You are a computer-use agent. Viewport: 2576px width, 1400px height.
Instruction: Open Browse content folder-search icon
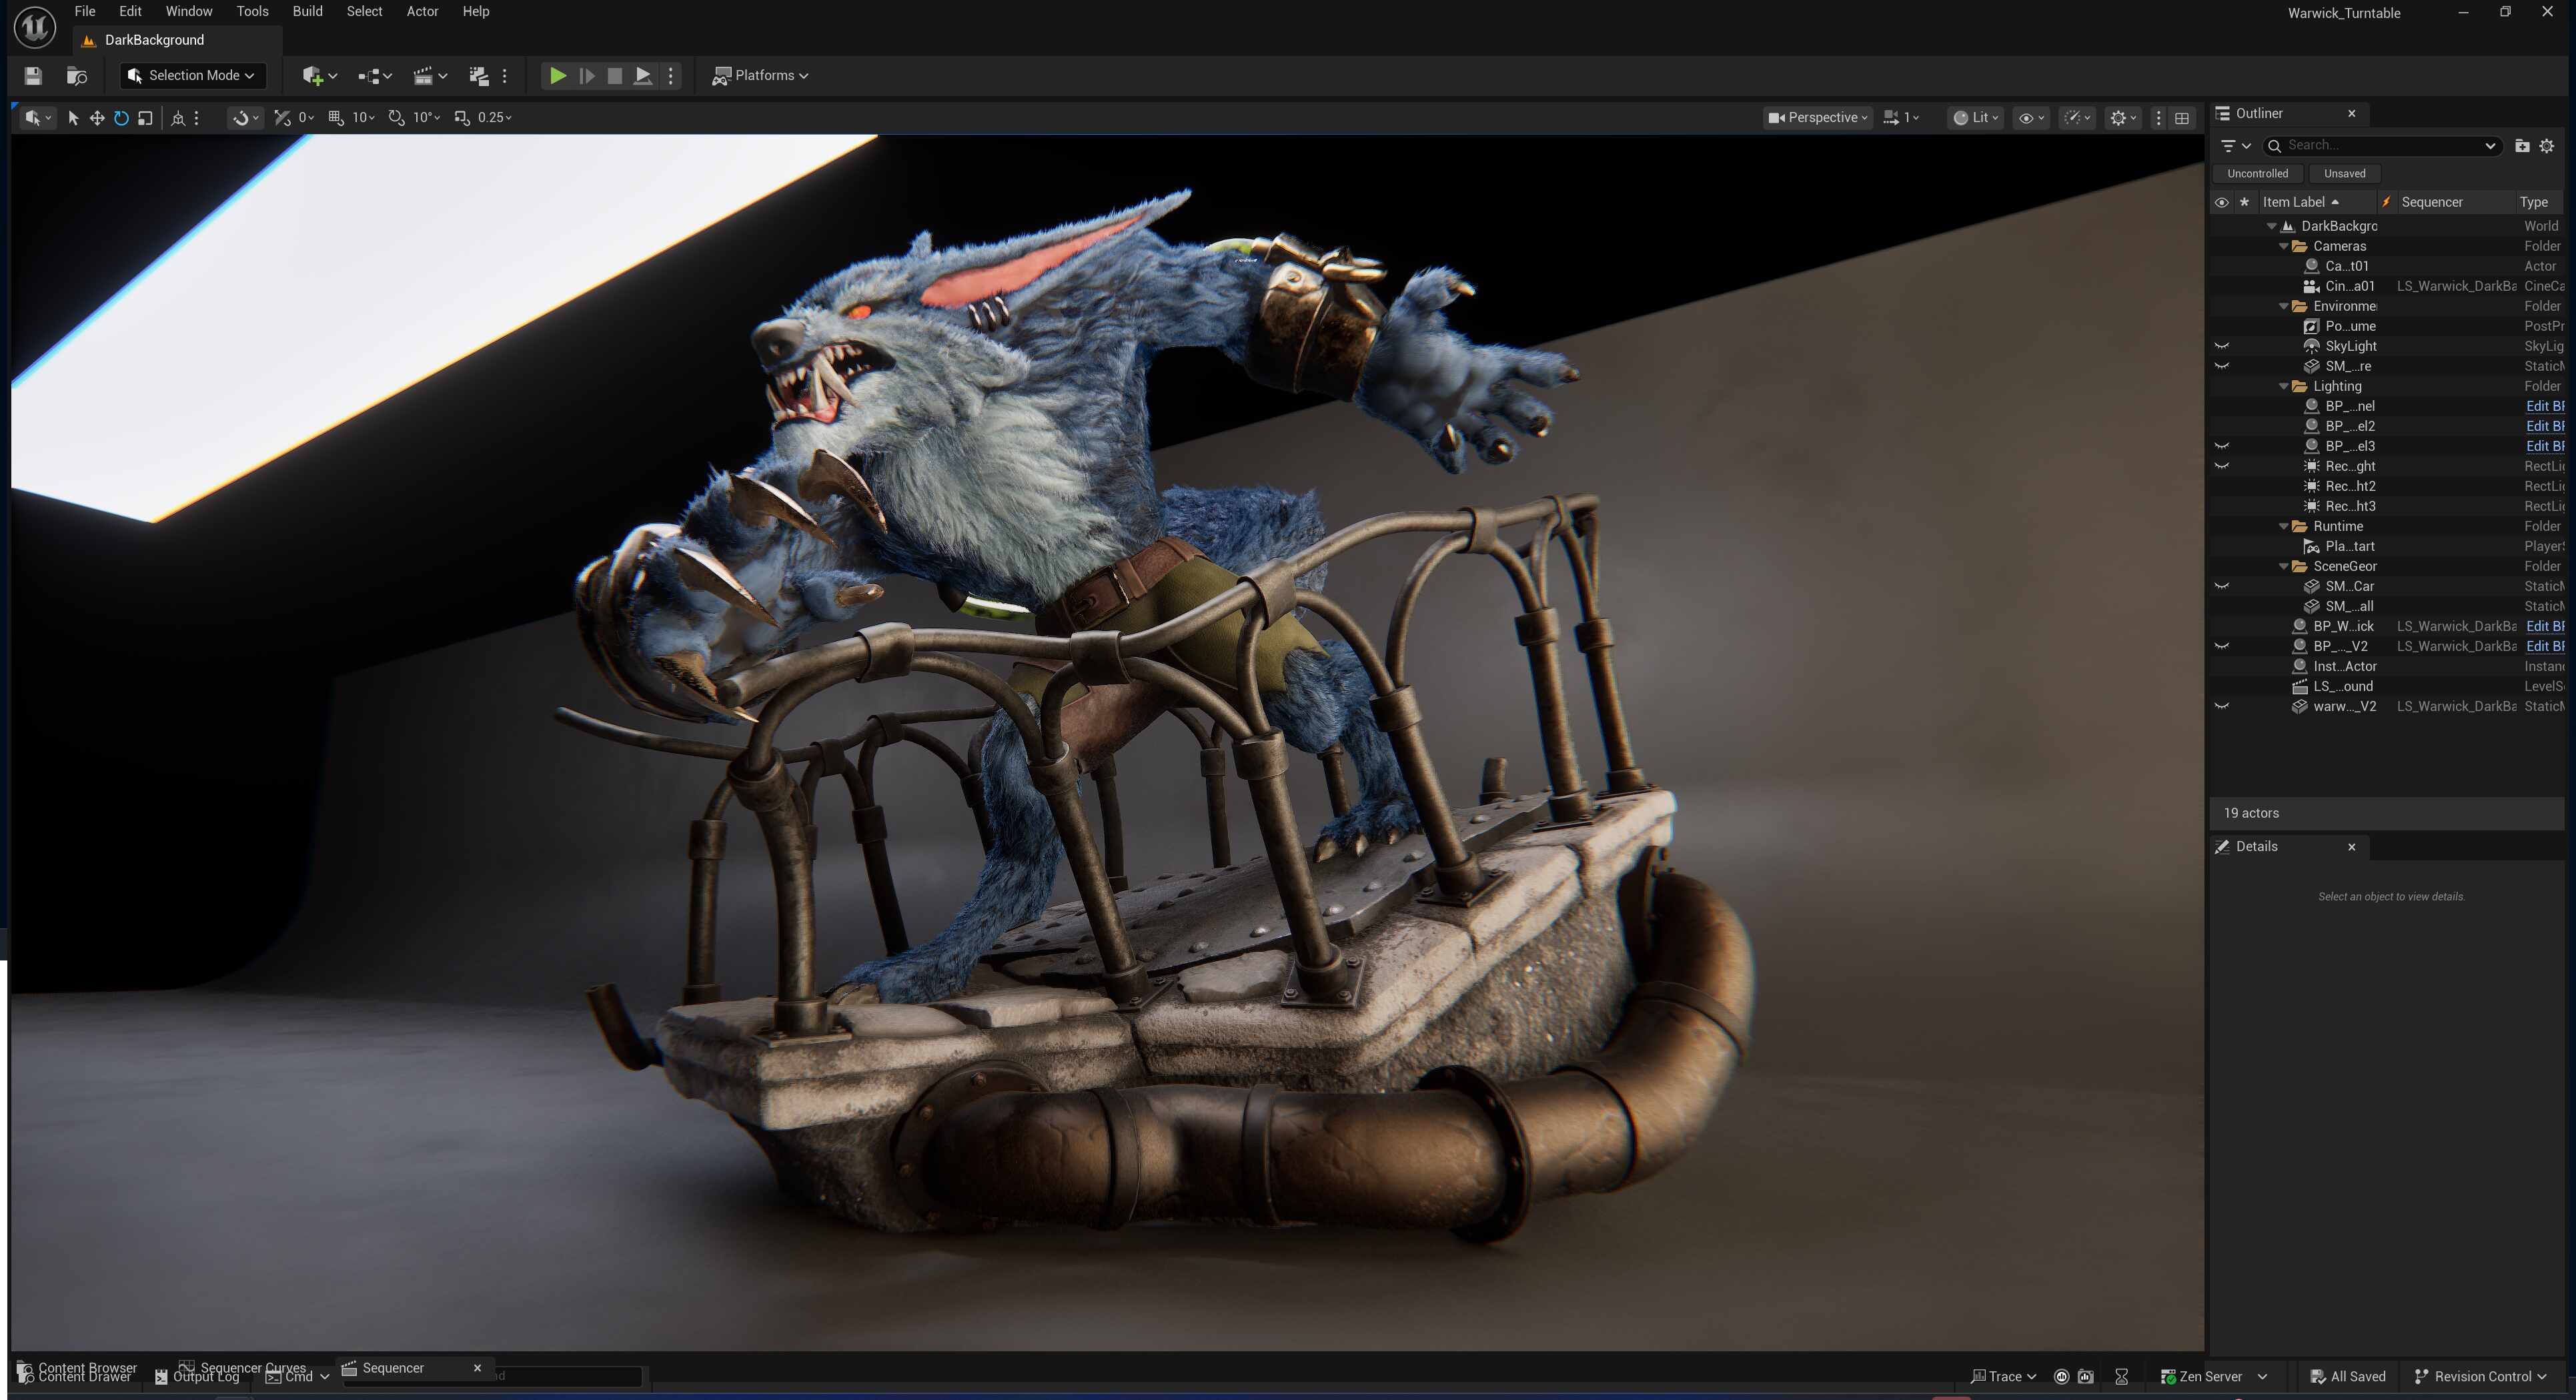click(x=77, y=76)
